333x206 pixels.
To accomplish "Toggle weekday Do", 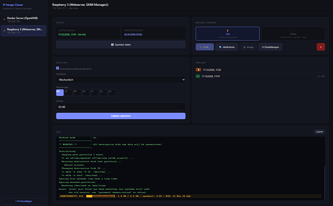I will point(86,92).
